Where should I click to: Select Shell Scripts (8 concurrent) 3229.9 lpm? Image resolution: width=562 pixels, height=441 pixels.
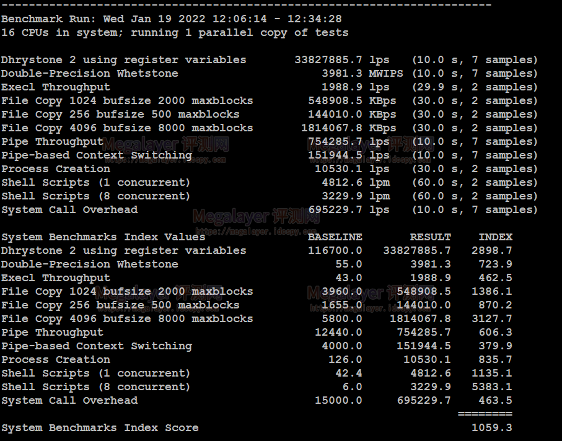(x=356, y=196)
